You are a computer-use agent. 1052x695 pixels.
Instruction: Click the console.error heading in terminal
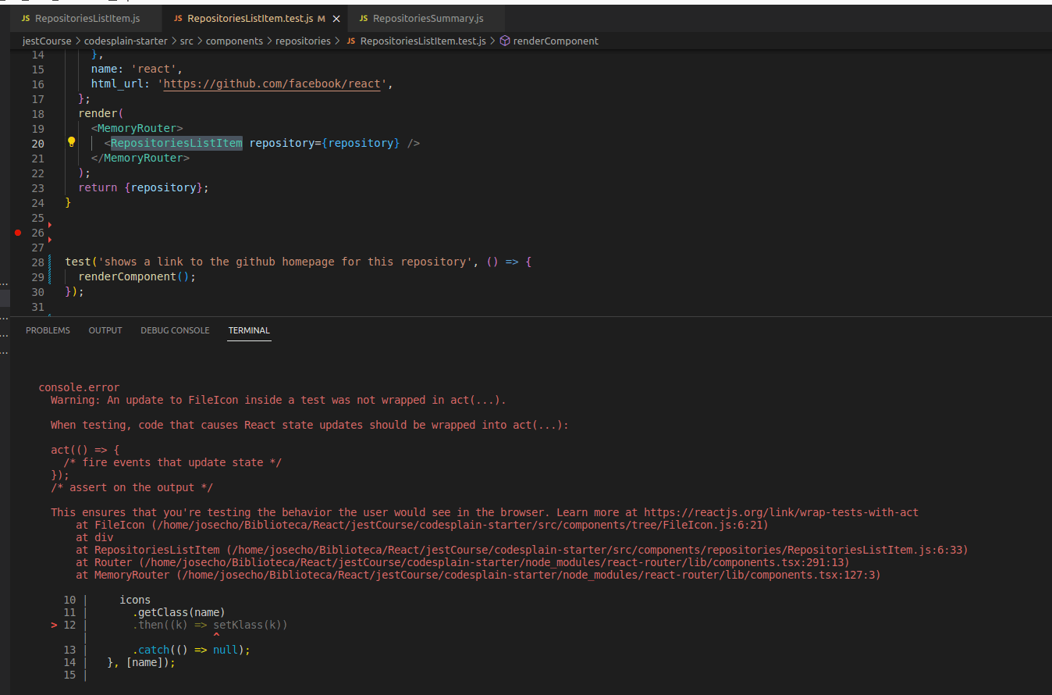[79, 387]
